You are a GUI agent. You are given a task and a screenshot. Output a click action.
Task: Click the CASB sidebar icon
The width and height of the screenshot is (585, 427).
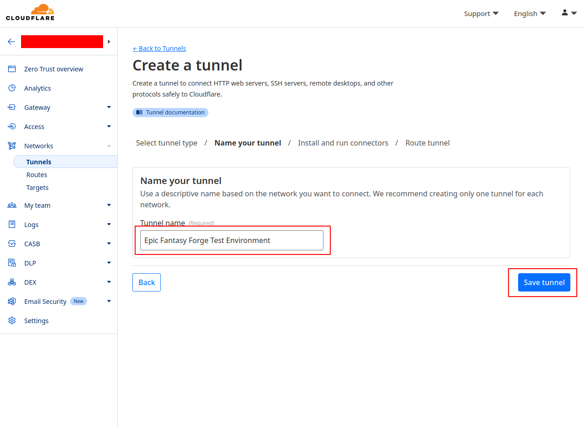12,244
